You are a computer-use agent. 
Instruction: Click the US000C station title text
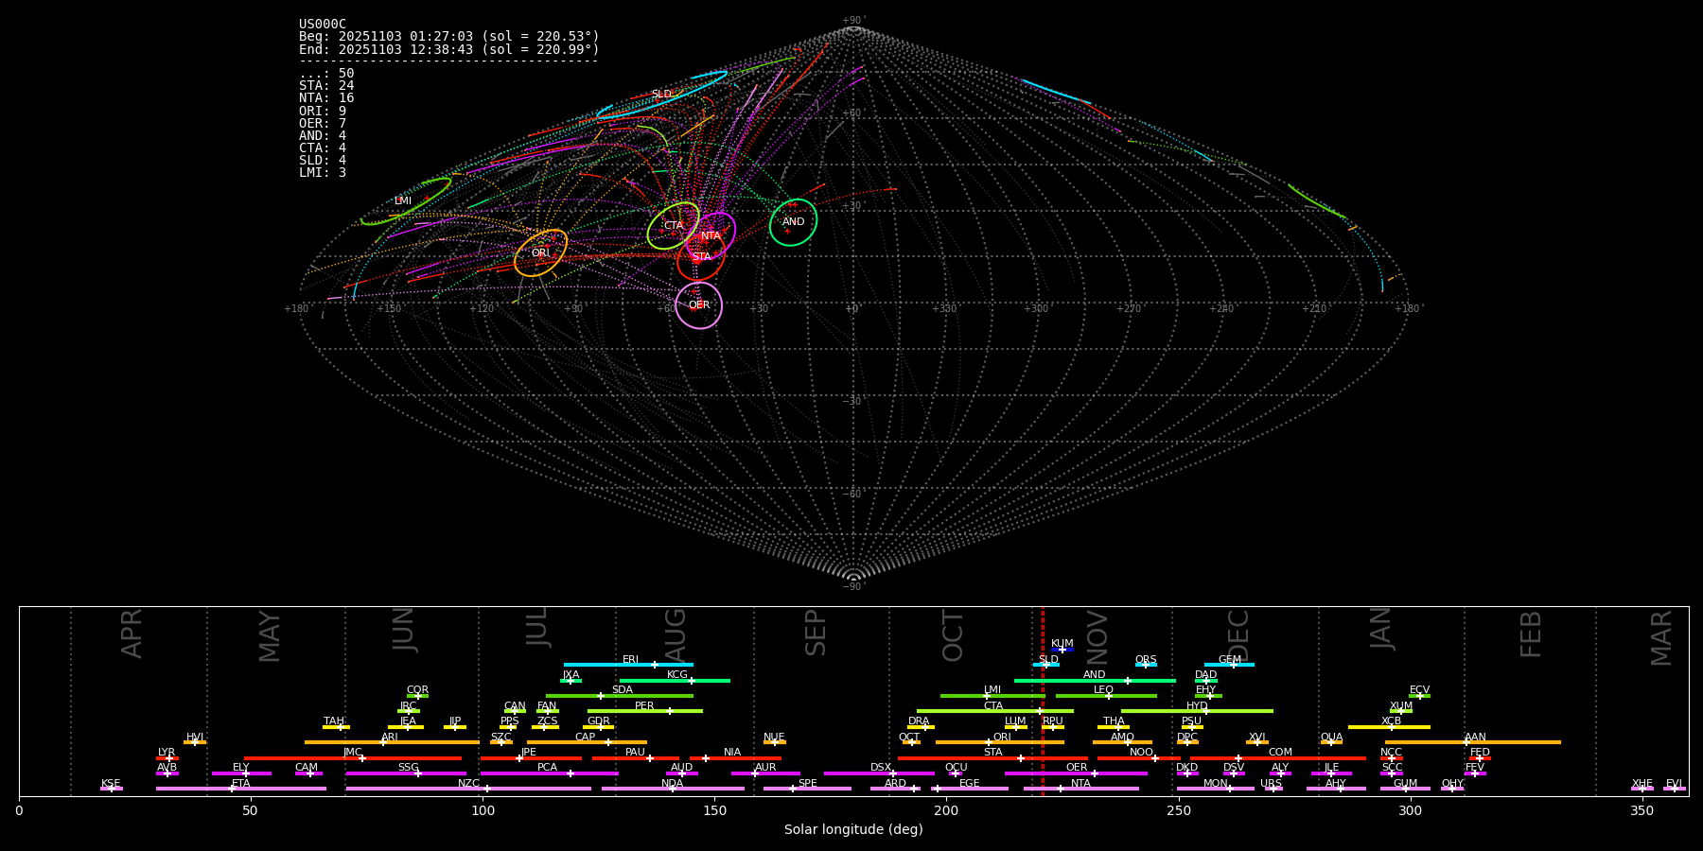coord(323,25)
